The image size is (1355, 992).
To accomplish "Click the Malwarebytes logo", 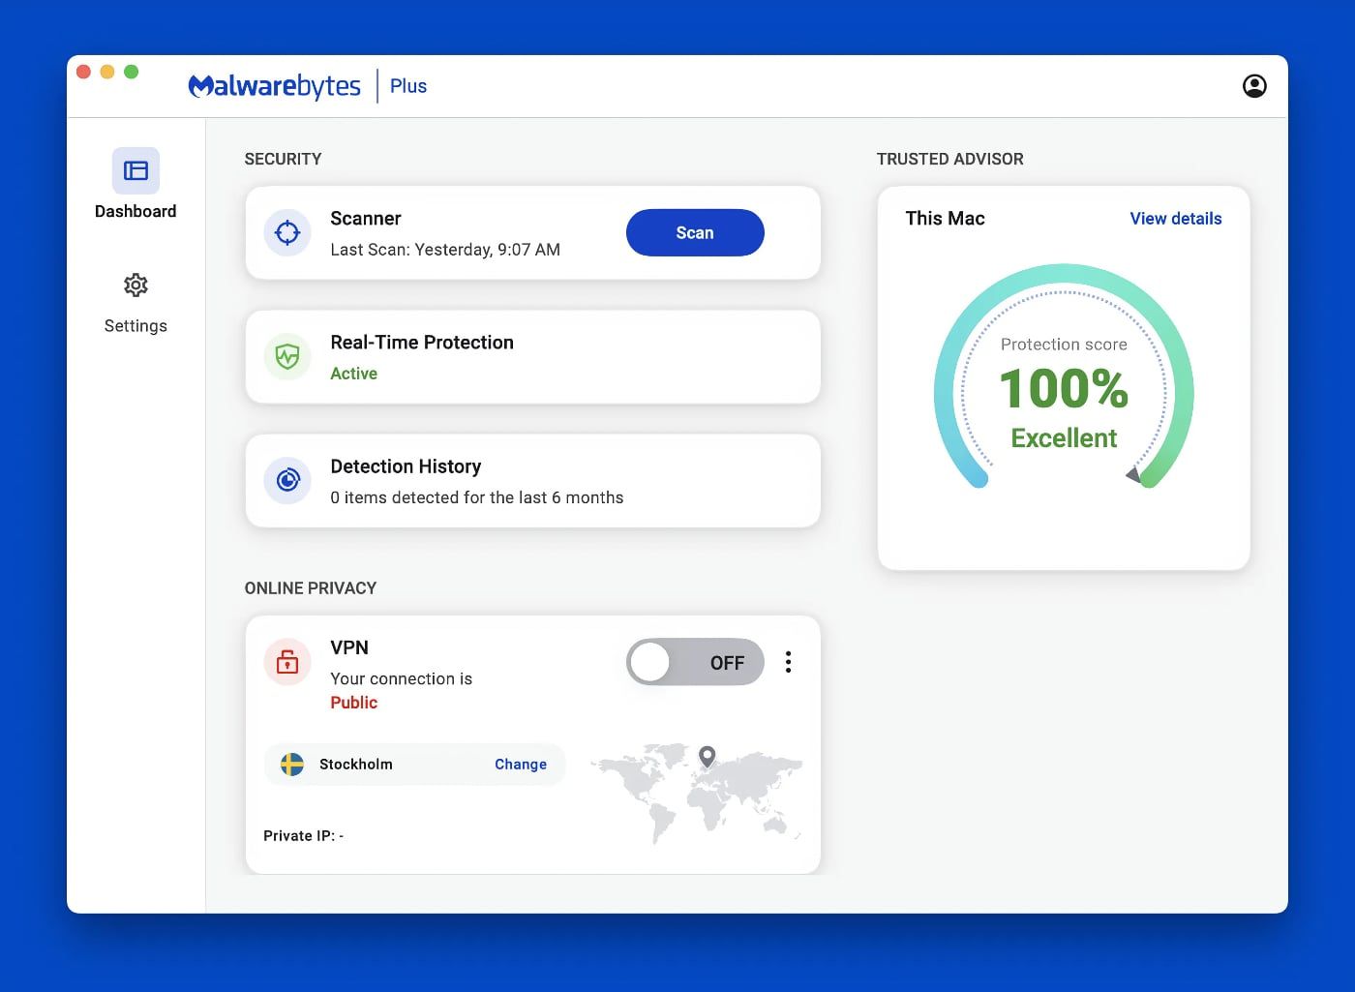I will (x=275, y=86).
